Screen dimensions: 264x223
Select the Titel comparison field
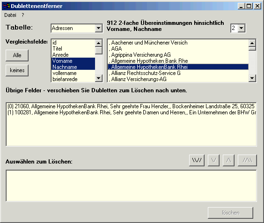point(73,49)
